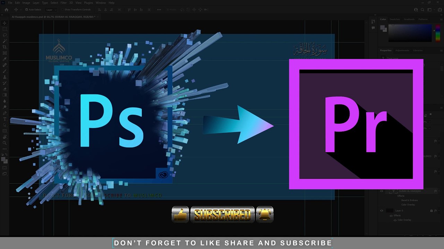Select the Hand tool
This screenshot has height=249, width=444.
point(5,137)
